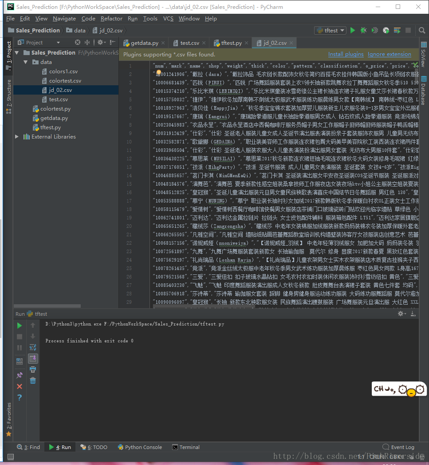The height and width of the screenshot is (465, 429).
Task: Select colors1.csv in project tree
Action: pyautogui.click(x=63, y=72)
